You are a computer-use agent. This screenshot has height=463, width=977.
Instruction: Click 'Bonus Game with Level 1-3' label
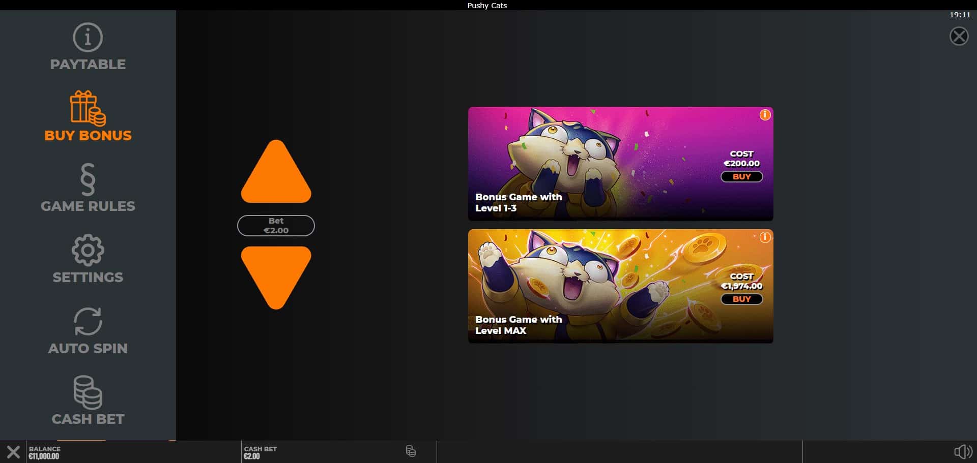coord(519,202)
